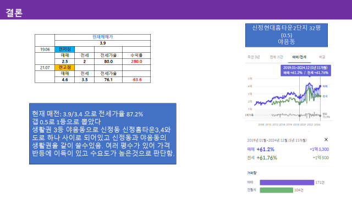Image resolution: width=352 pixels, height=198 pixels.
Task: Click the 현재매매가 header cell
Action: point(103,37)
